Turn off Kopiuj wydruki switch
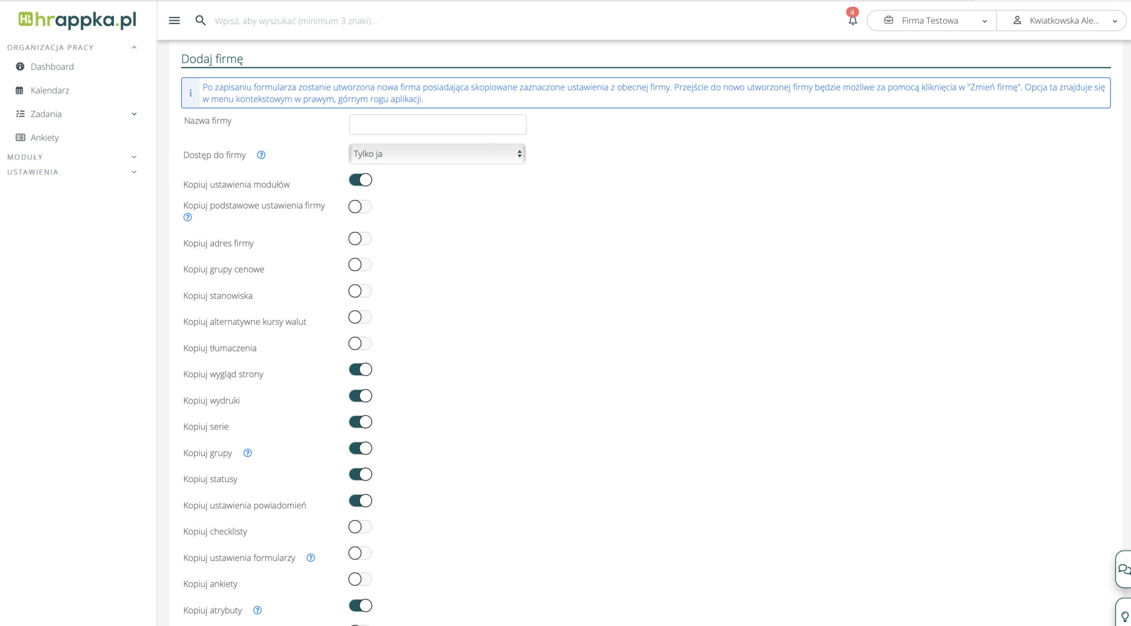This screenshot has height=626, width=1131. pos(360,396)
